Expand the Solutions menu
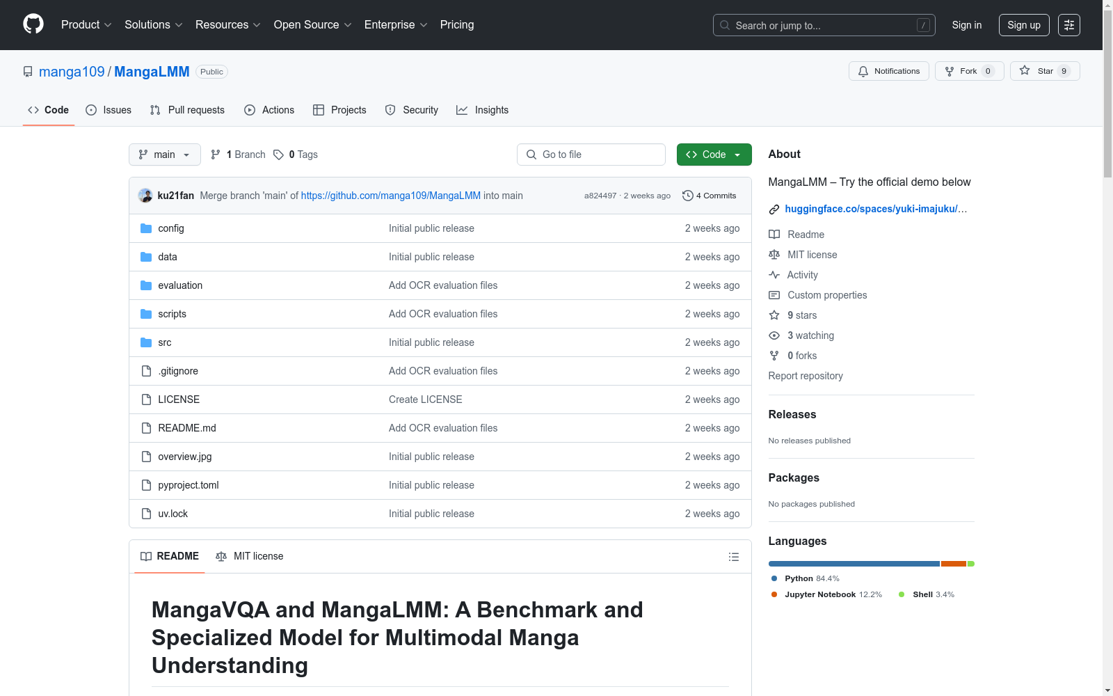Image resolution: width=1113 pixels, height=696 pixels. click(154, 24)
